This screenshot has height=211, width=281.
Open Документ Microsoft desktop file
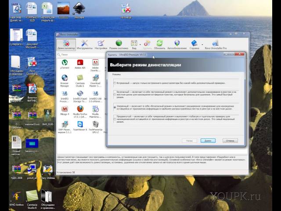point(32,39)
